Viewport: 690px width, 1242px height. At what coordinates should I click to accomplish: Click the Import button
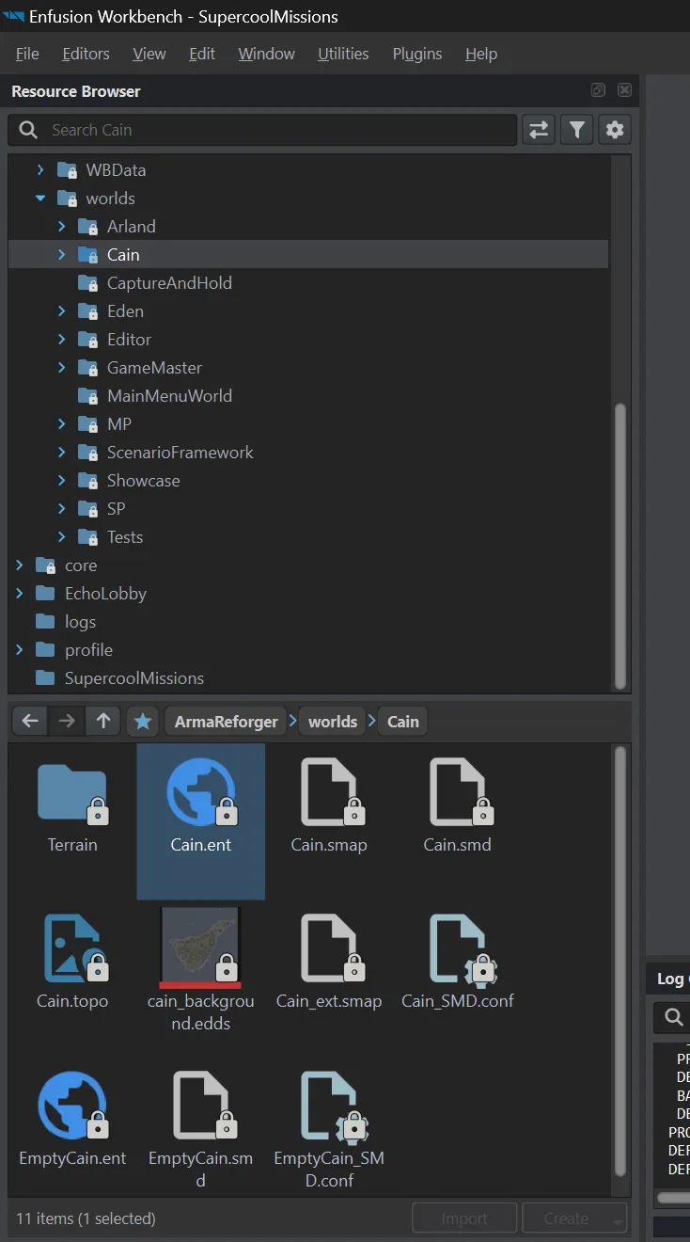coord(464,1218)
